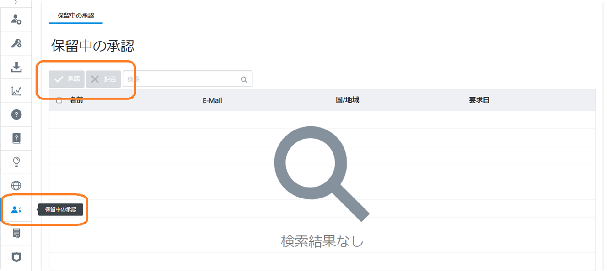This screenshot has width=607, height=271.
Task: Toggle the select-all checkbox in table header
Action: pyautogui.click(x=59, y=100)
